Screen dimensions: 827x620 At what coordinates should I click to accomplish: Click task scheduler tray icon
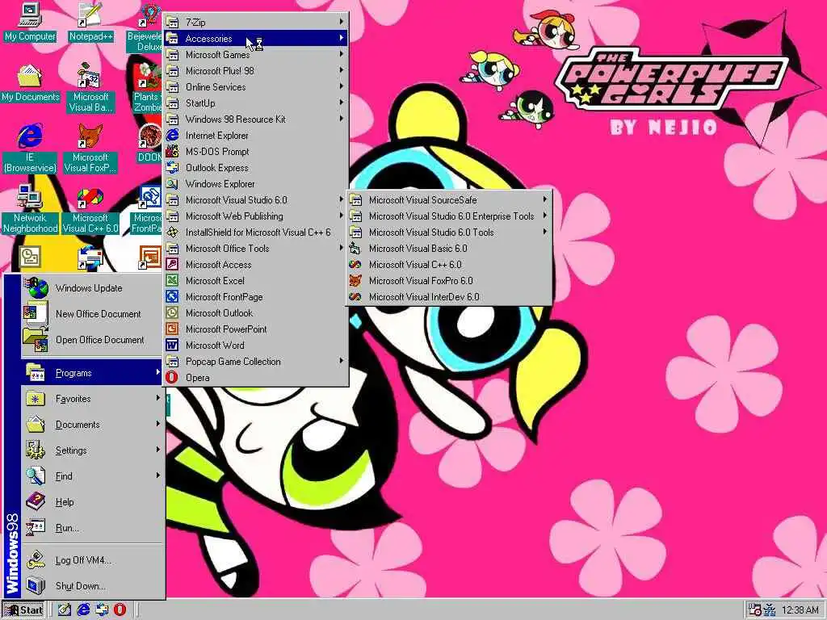pyautogui.click(x=755, y=610)
